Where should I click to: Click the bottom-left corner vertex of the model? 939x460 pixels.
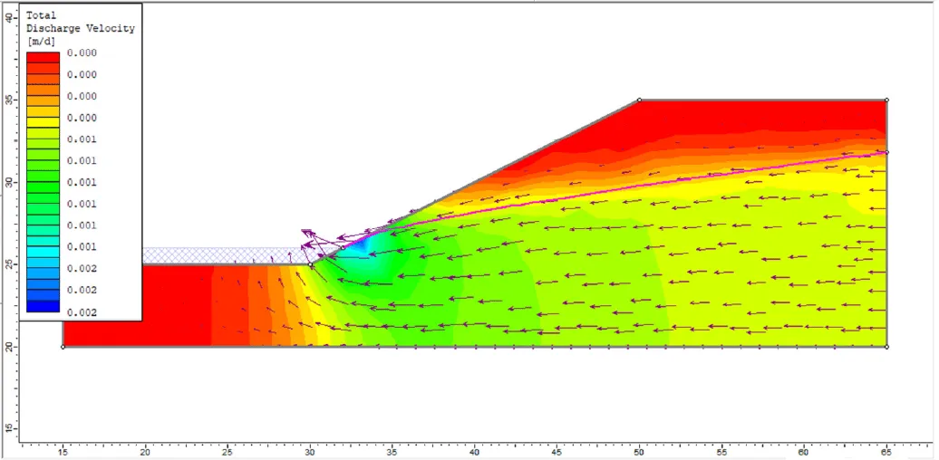63,347
